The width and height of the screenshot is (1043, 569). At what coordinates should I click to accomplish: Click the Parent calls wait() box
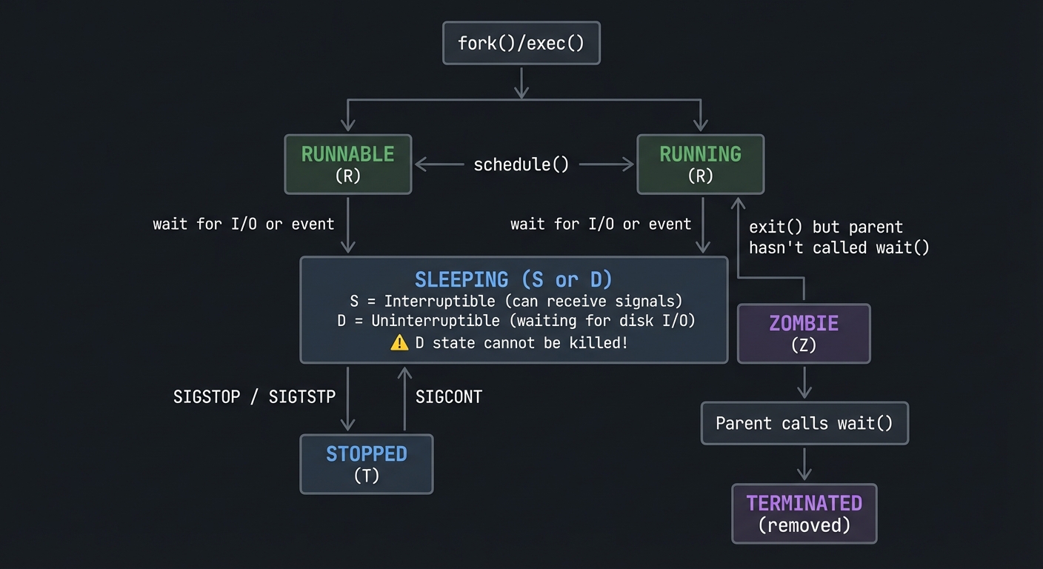(x=804, y=423)
